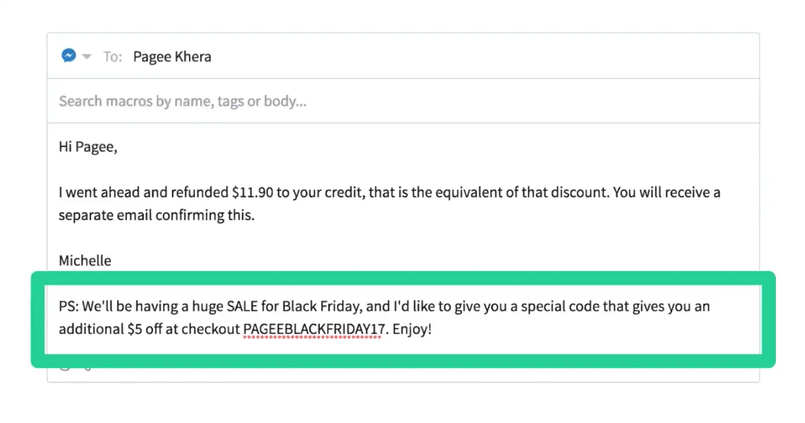The image size is (805, 423).
Task: Click the "PS:" start of the postscript
Action: click(69, 306)
